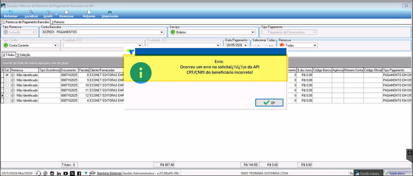This screenshot has height=176, width=413.
Task: Open the Facebook icon in status bar
Action: pos(79,173)
